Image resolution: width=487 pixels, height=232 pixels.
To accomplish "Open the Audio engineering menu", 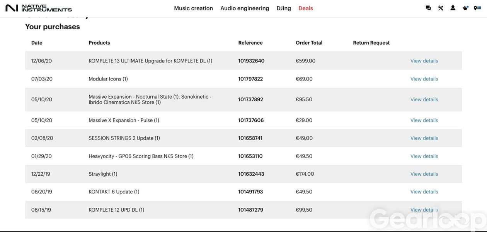I will click(245, 8).
